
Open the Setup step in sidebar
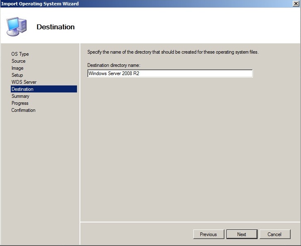[17, 75]
